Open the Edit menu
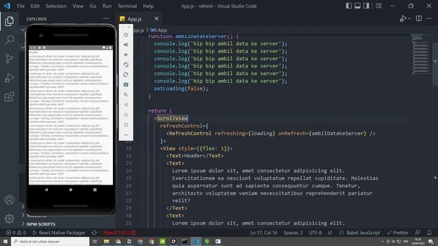The width and height of the screenshot is (438, 246). coord(35,6)
